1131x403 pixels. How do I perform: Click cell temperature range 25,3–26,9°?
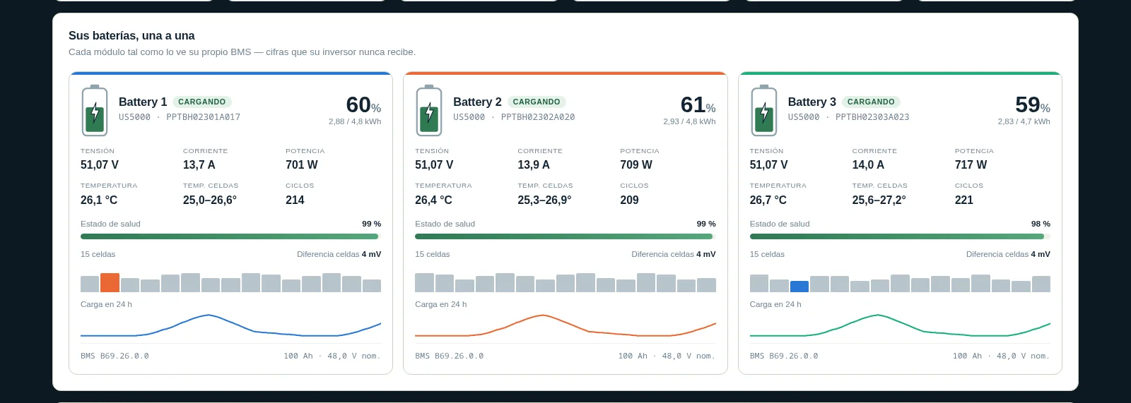[544, 200]
